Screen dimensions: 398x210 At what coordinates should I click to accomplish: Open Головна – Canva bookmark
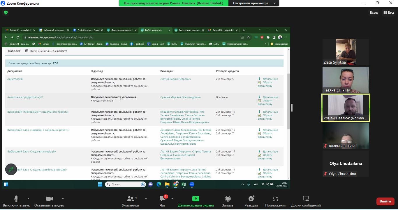[116, 44]
